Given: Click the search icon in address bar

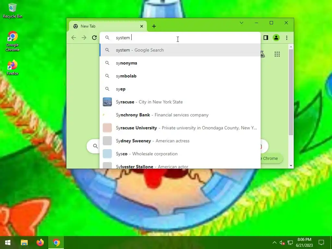Looking at the screenshot, I should pyautogui.click(x=107, y=38).
